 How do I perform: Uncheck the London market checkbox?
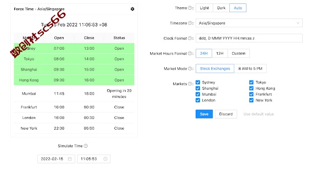pos(198,100)
